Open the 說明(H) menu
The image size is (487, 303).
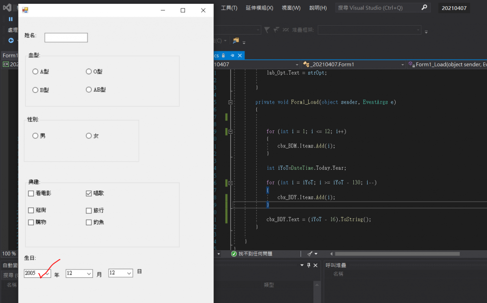(318, 8)
